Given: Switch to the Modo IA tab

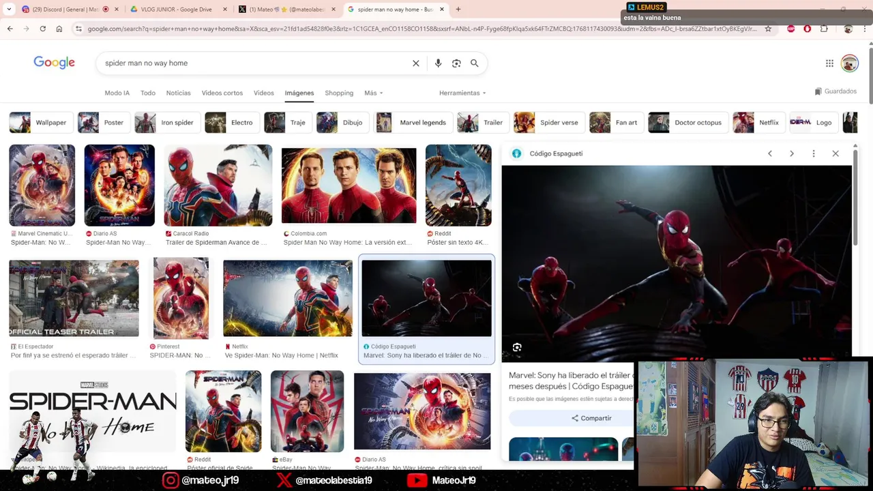Looking at the screenshot, I should pos(117,93).
